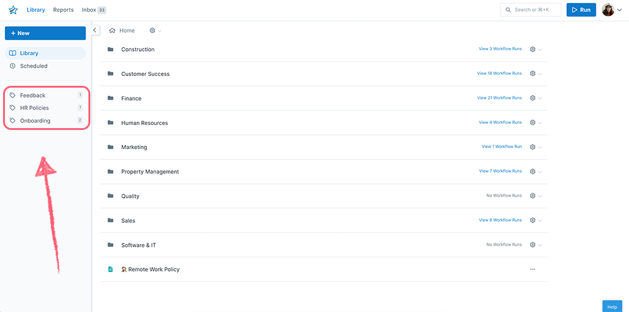629x312 pixels.
Task: Open the Human Resources row gear
Action: click(x=533, y=123)
